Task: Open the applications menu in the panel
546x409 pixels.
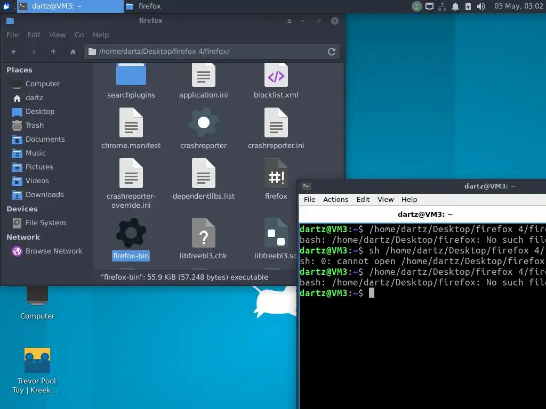Action: [x=6, y=6]
